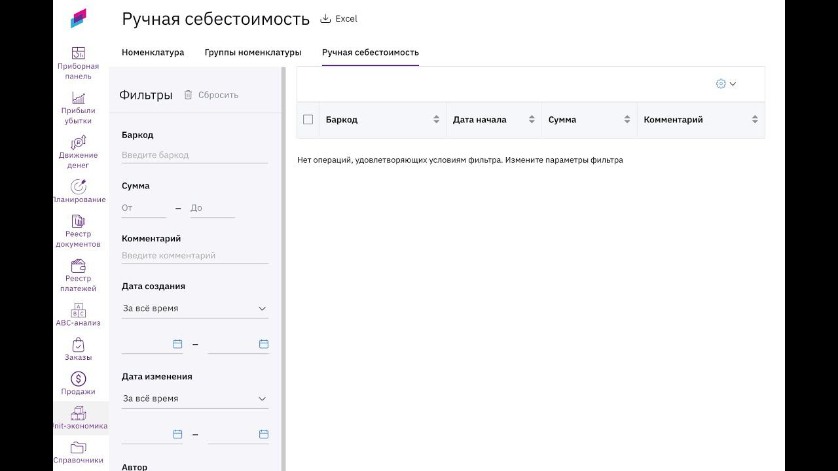Open Заказы shopping bag icon
838x471 pixels.
pyautogui.click(x=78, y=345)
